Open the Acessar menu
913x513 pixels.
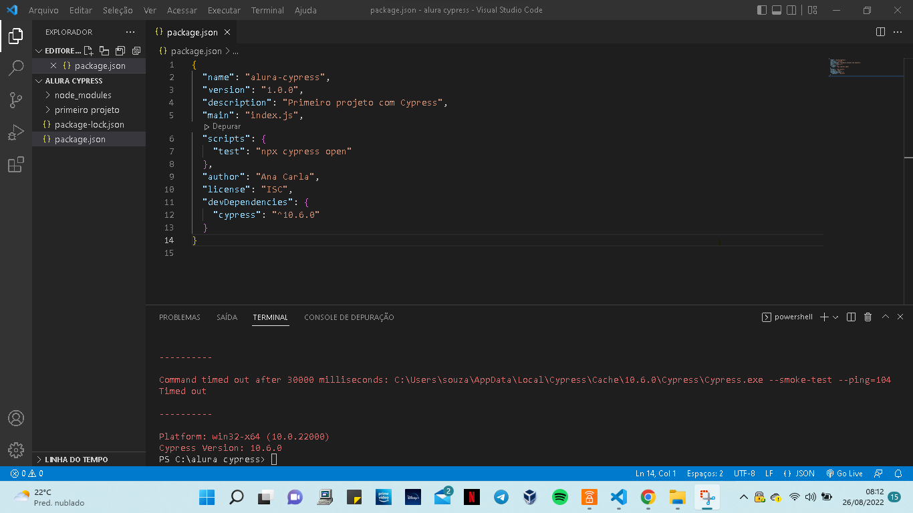click(182, 10)
